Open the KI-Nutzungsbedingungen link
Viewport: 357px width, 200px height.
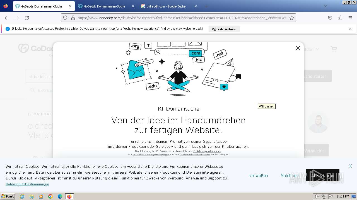coord(207,151)
